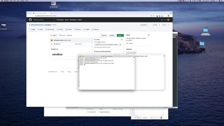Click the About section gear icon
Screen dimensions: 224x126
(148, 35)
